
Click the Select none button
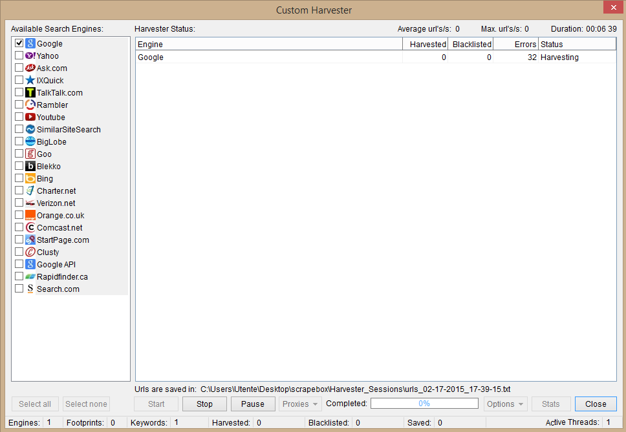[86, 404]
